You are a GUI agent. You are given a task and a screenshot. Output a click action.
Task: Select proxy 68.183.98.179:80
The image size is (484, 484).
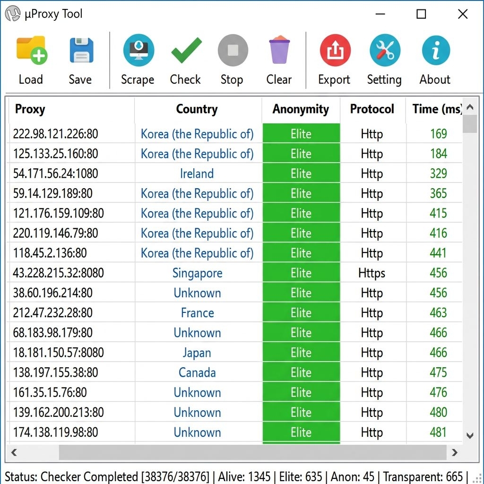tap(52, 333)
